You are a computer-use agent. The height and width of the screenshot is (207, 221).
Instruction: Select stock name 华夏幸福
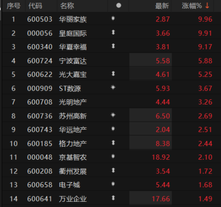click(73, 47)
